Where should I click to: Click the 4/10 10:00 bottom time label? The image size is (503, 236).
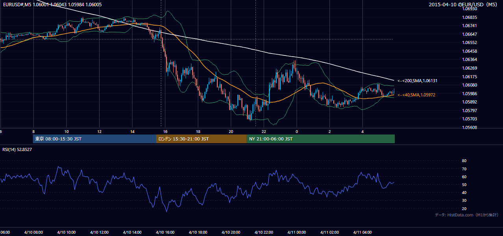tap(66, 232)
